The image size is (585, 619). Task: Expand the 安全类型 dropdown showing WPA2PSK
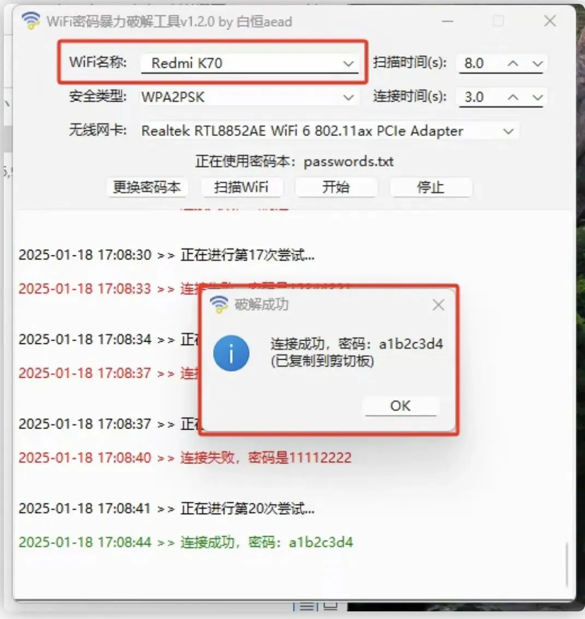(250, 97)
